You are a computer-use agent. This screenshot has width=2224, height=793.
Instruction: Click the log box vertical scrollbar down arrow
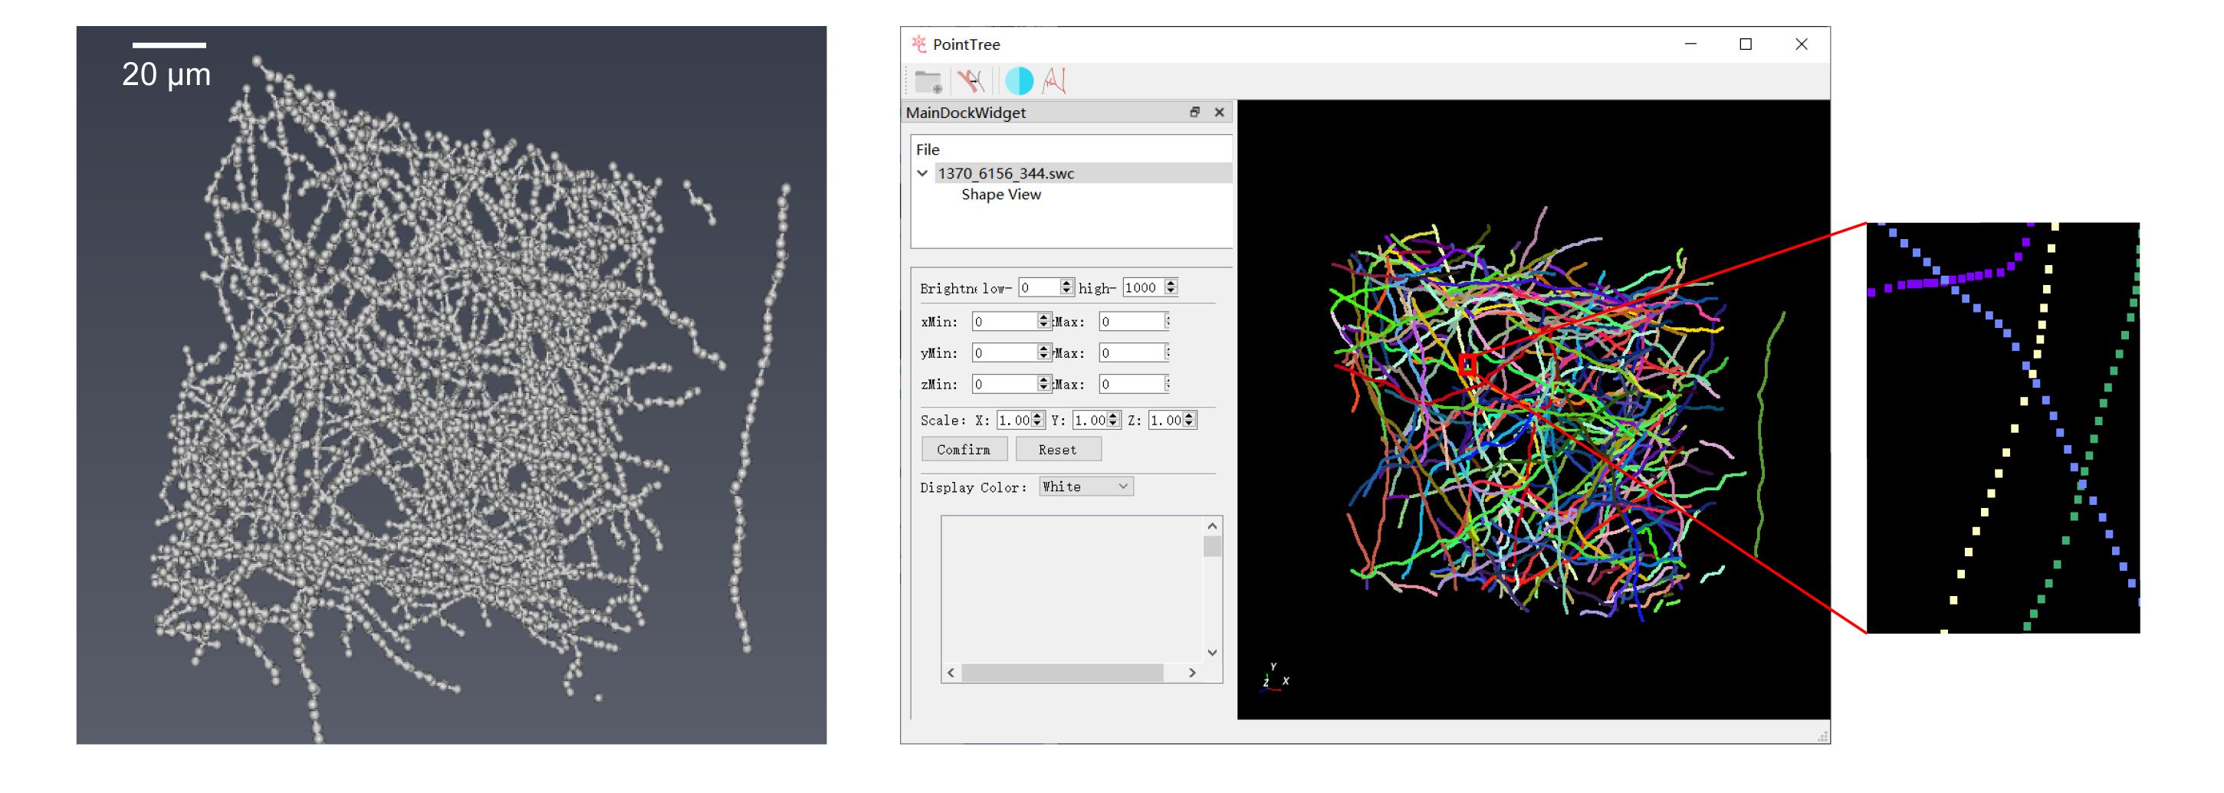click(x=1212, y=654)
